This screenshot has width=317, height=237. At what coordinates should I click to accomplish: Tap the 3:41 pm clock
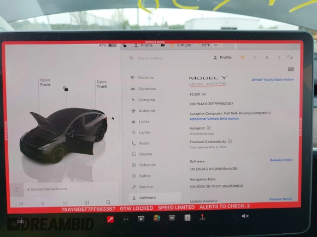(x=184, y=45)
